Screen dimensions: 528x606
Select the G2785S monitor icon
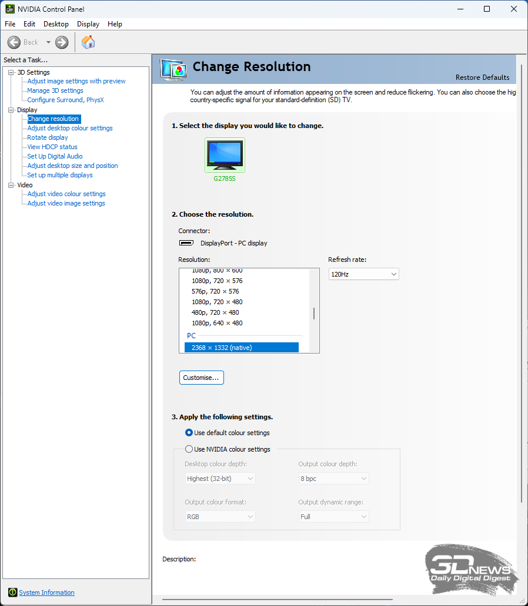(x=225, y=155)
